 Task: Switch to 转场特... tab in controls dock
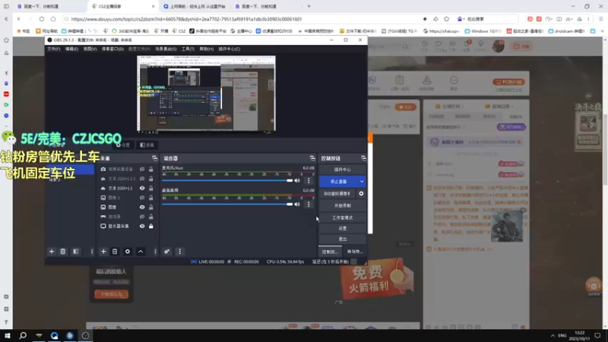click(x=354, y=252)
